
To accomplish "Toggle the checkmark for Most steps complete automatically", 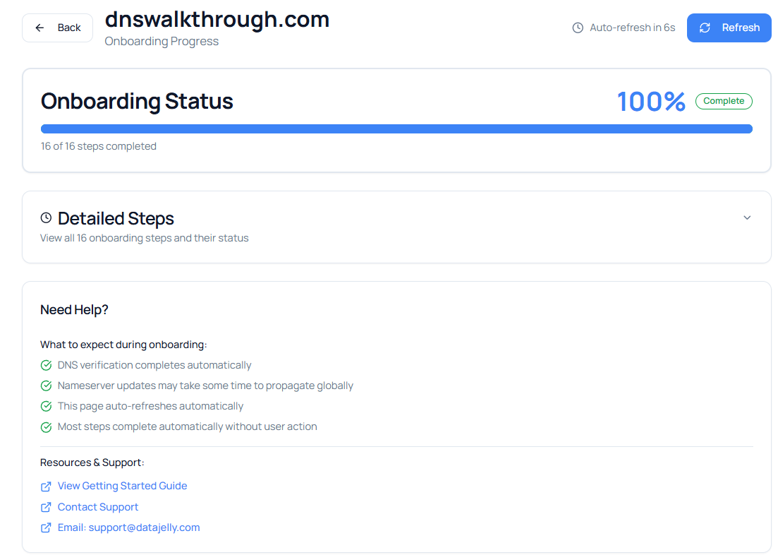I will pyautogui.click(x=46, y=426).
